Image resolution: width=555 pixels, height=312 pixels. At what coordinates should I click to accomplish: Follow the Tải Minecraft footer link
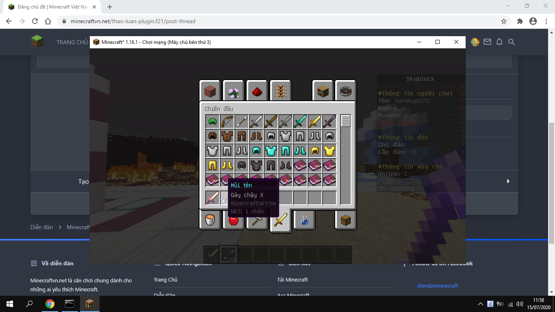[x=293, y=279]
